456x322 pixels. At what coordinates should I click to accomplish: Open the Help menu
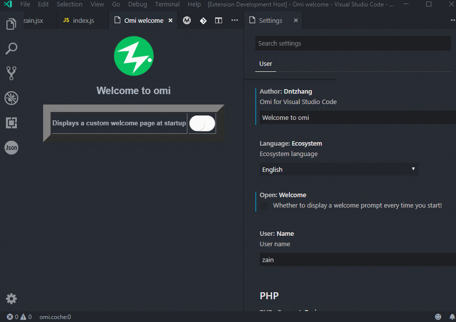(194, 4)
